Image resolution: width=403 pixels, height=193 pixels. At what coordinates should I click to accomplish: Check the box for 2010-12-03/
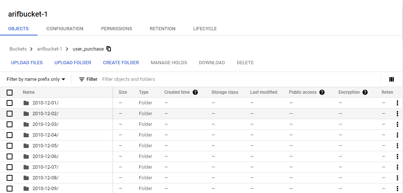[x=10, y=124]
